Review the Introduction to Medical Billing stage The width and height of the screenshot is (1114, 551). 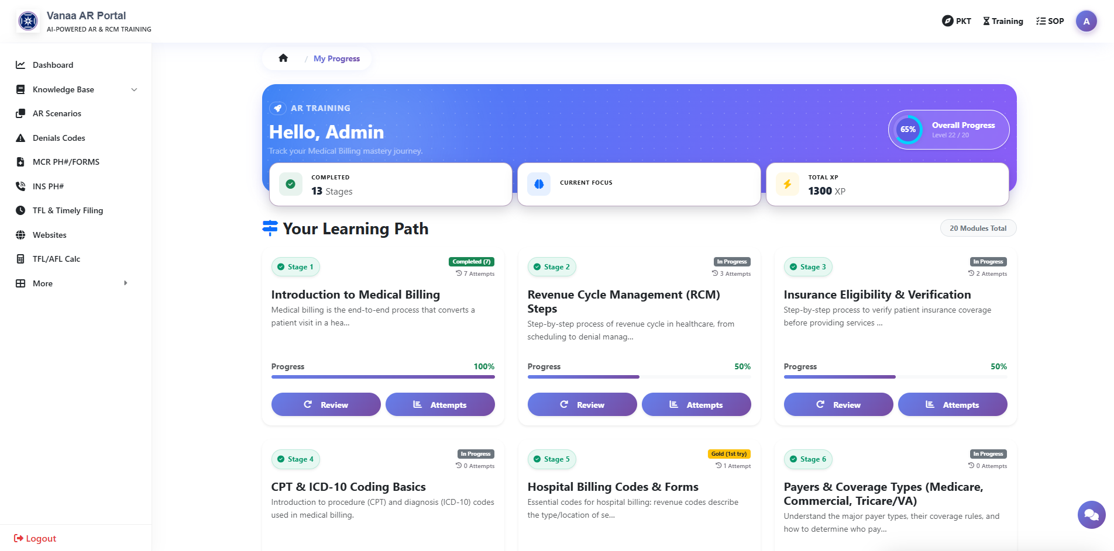pyautogui.click(x=325, y=404)
